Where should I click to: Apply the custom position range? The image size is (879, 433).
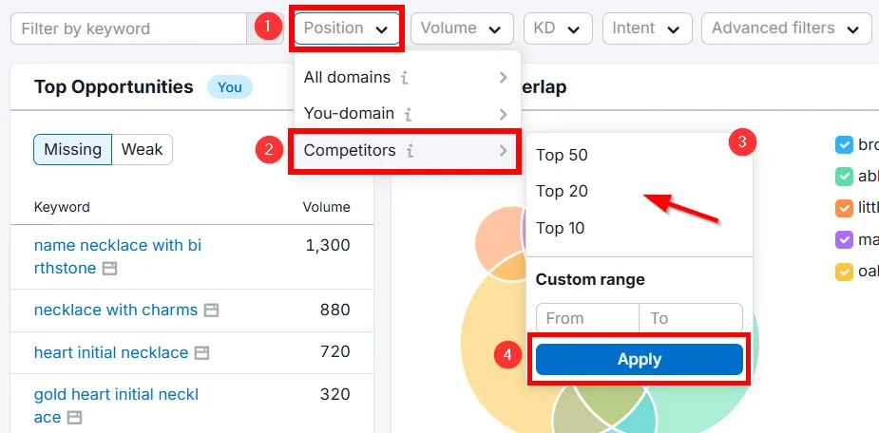point(640,360)
